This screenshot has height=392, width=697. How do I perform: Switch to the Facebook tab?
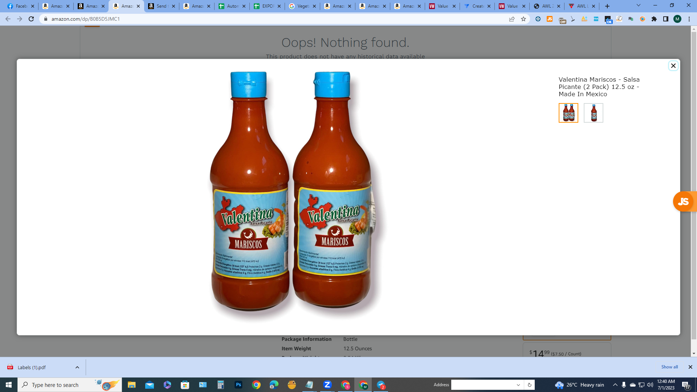pyautogui.click(x=21, y=6)
